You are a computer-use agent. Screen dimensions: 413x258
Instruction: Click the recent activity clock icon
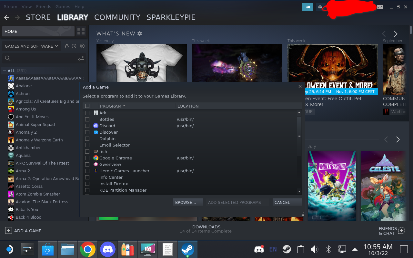pyautogui.click(x=74, y=46)
